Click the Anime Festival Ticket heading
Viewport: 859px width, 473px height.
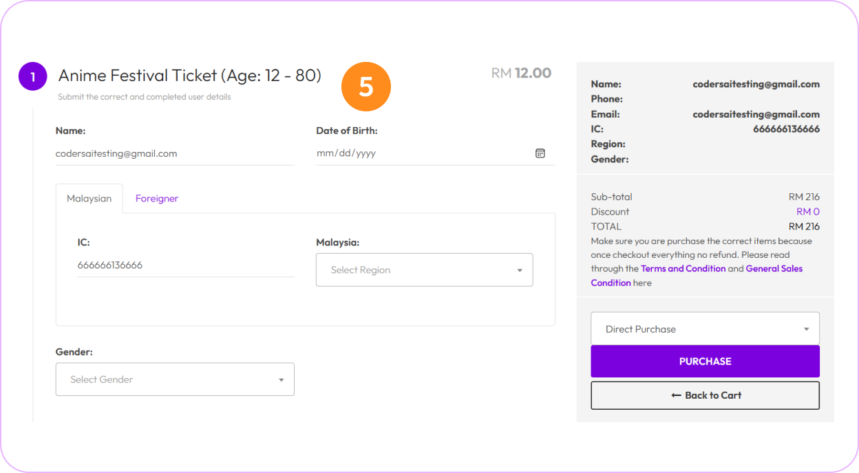[189, 76]
